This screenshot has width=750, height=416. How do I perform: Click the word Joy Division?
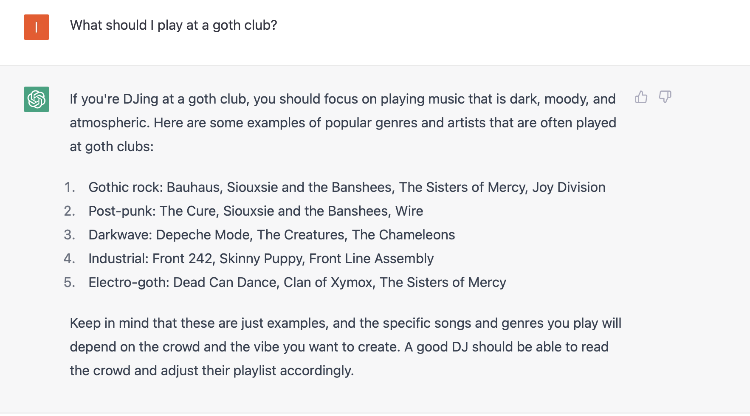(x=569, y=187)
